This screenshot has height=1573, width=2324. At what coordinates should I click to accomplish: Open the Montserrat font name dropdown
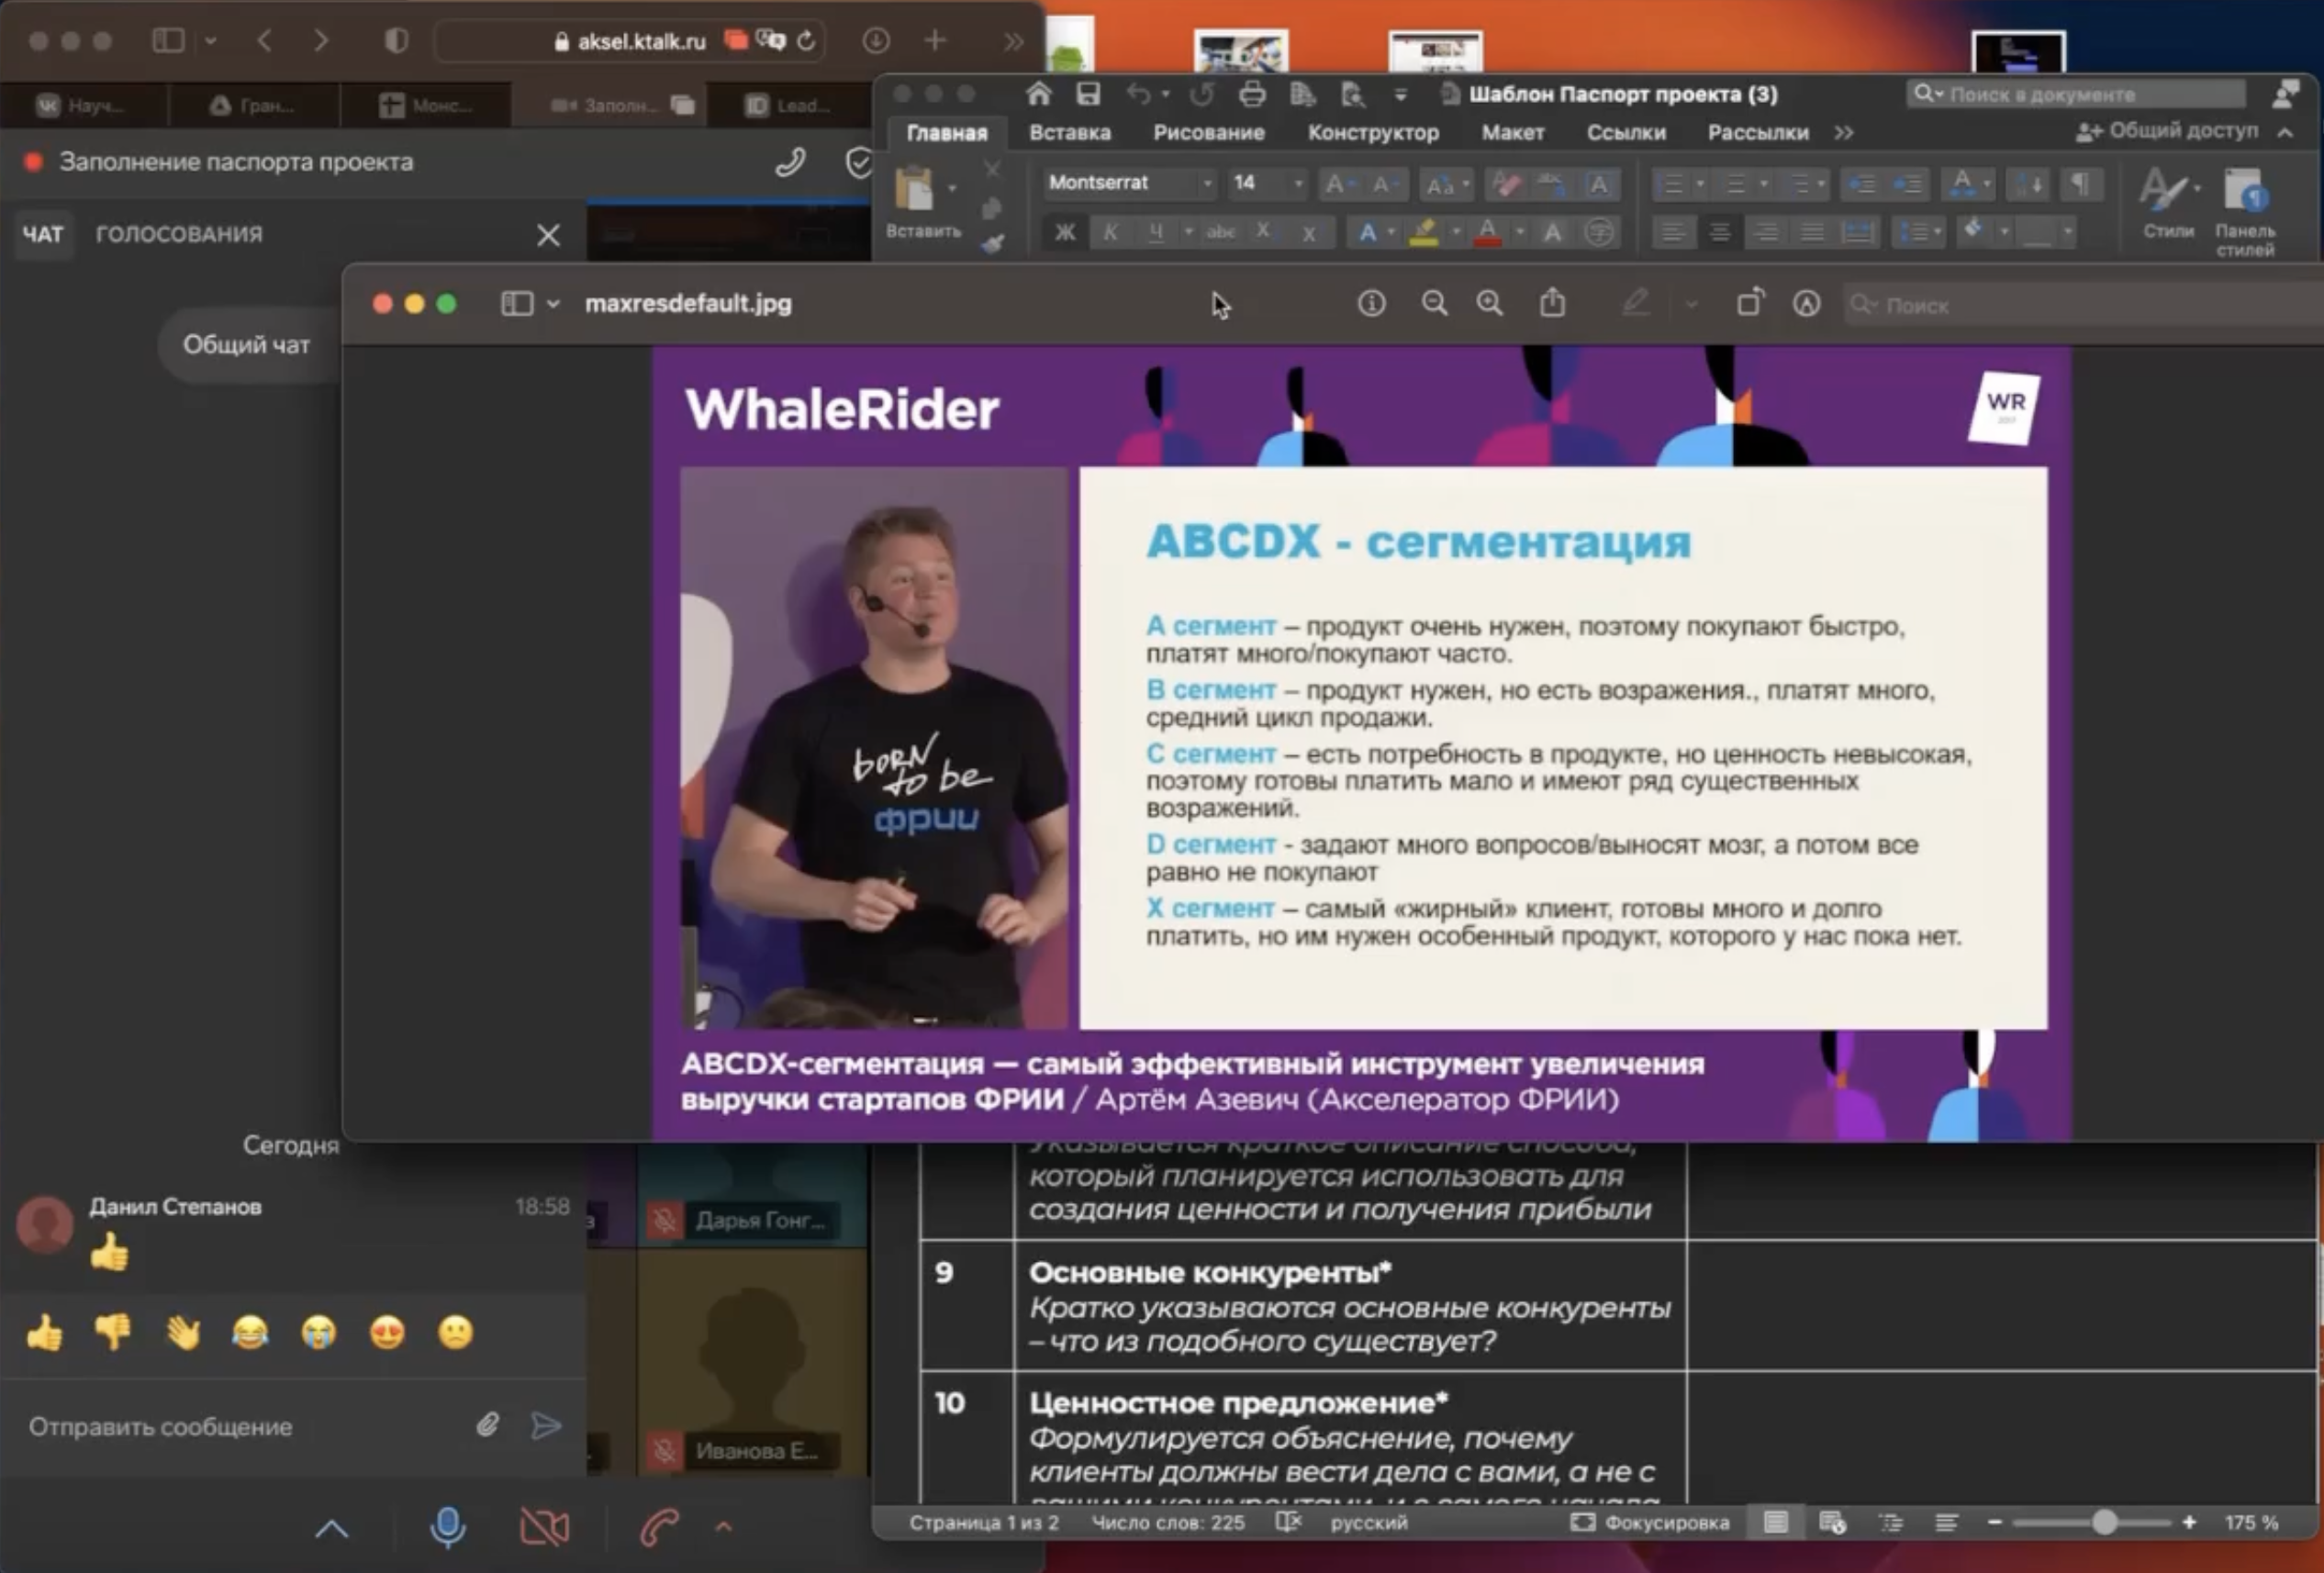coord(1207,183)
